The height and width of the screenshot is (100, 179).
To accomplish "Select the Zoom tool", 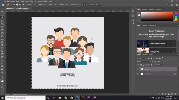I will (2, 72).
